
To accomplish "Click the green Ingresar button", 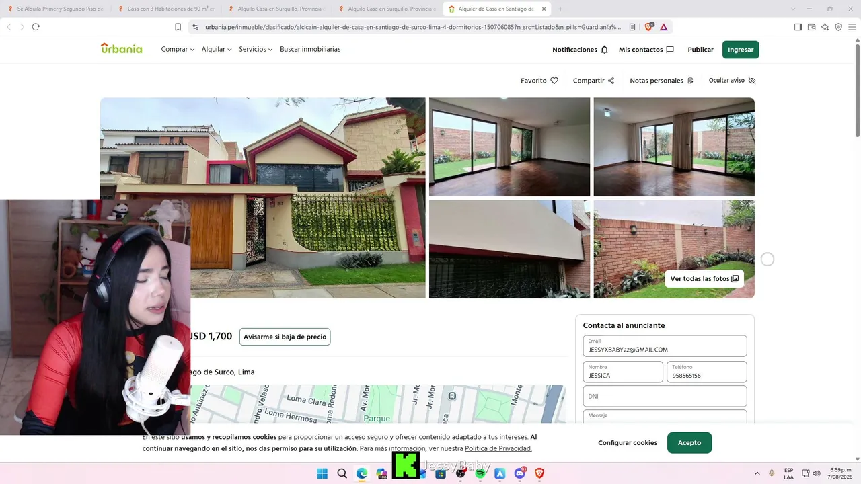I will tap(741, 50).
